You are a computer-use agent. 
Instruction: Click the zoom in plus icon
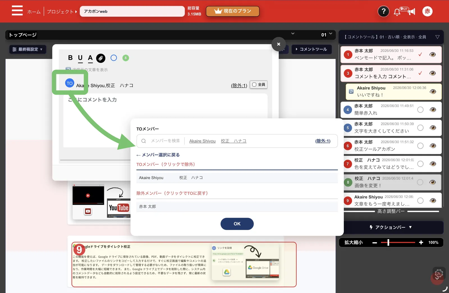pos(421,243)
